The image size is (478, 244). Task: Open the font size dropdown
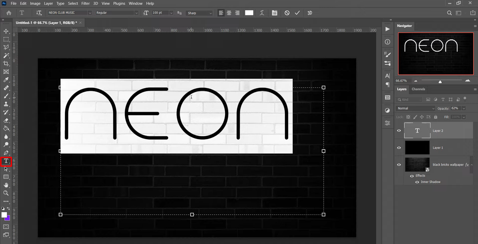click(x=171, y=13)
